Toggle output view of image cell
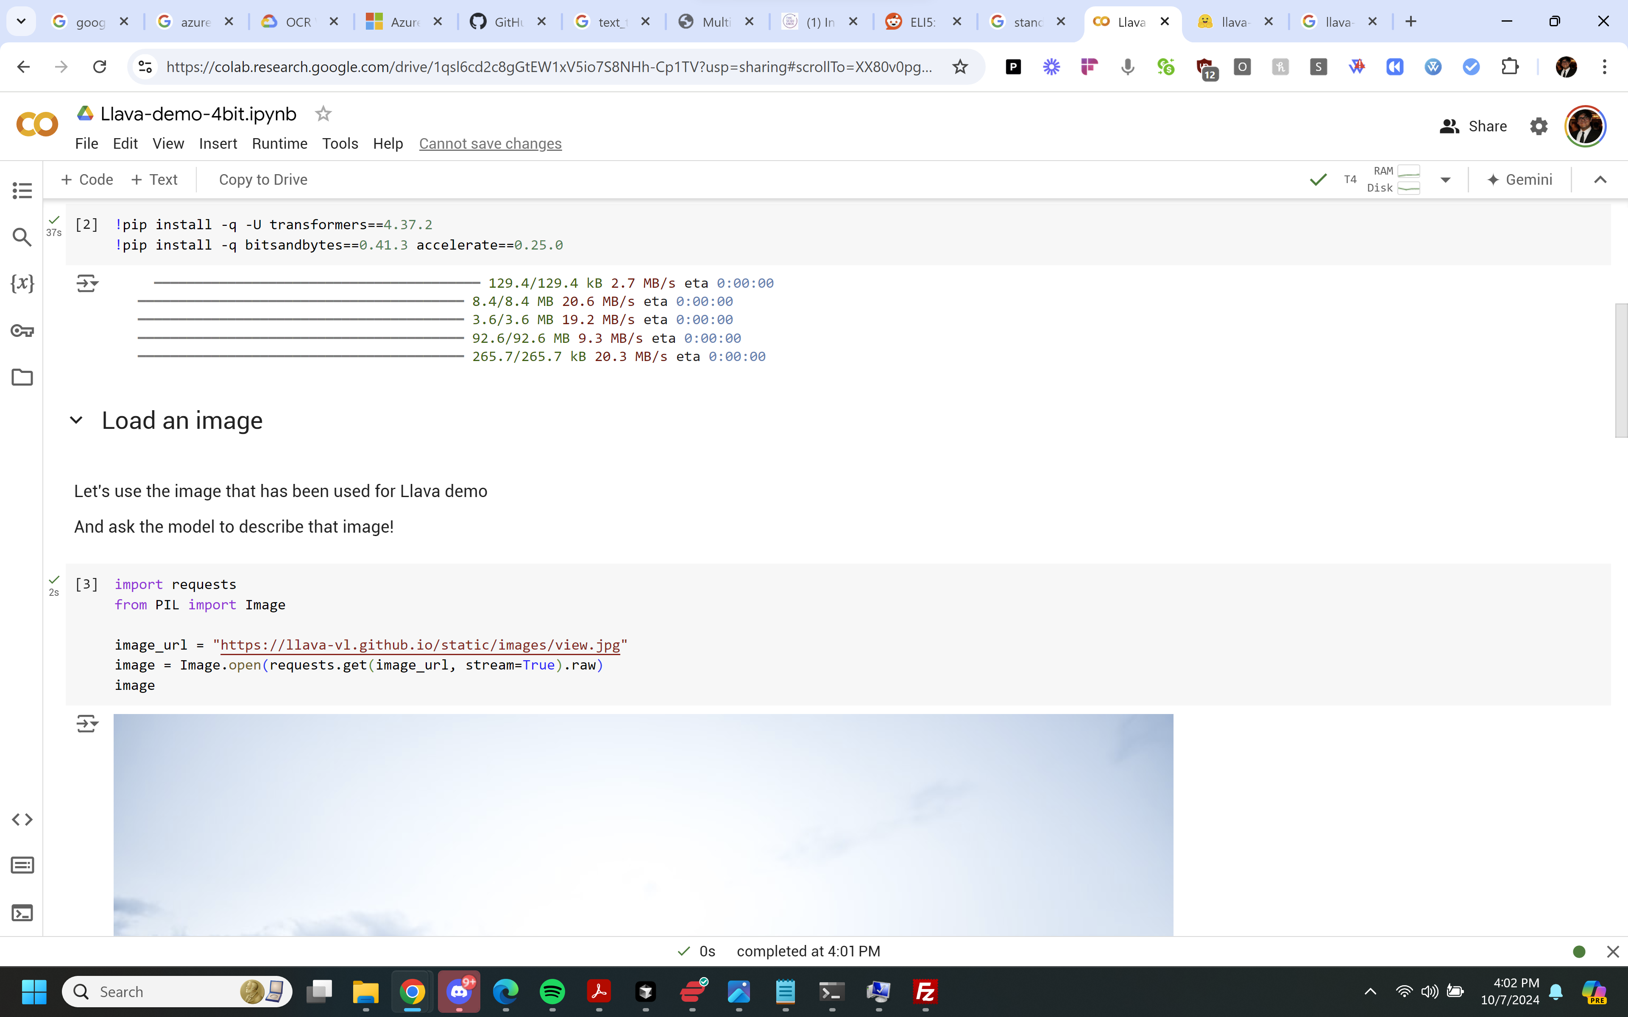 pos(87,724)
